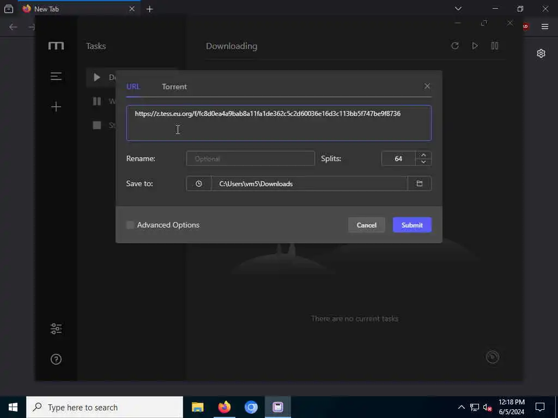Screen dimensions: 558x418
Task: Click the Save to path field
Action: 310,184
